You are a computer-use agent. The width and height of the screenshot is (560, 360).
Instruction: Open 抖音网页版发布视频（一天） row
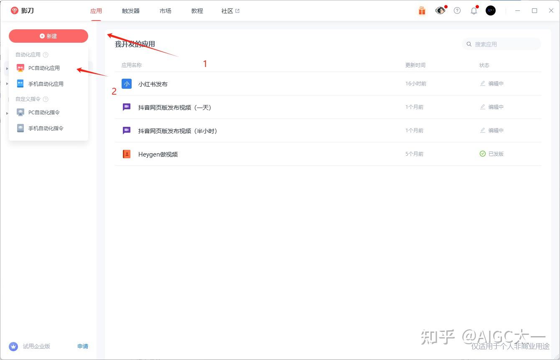click(328, 107)
